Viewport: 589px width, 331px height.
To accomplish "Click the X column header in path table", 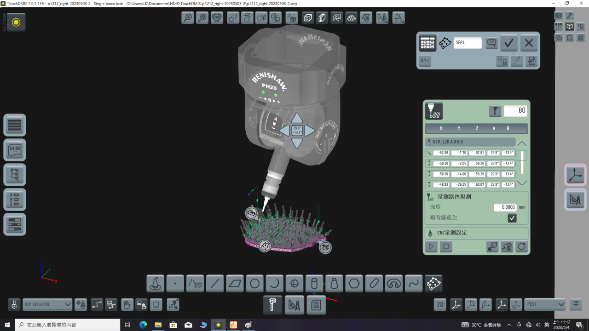I will click(x=441, y=129).
